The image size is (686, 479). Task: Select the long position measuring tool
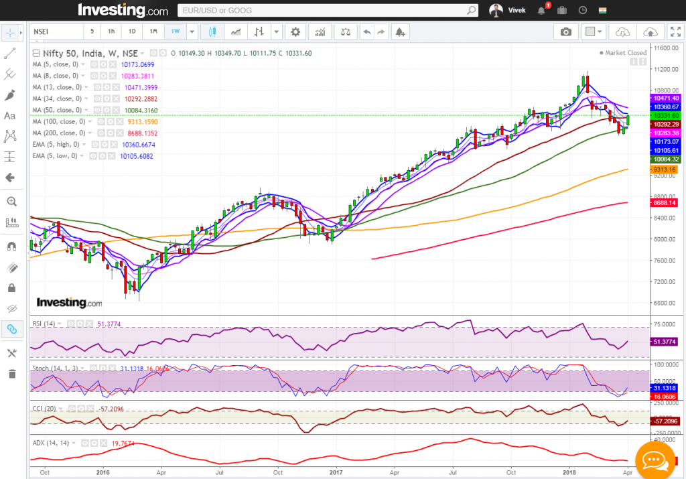9,157
